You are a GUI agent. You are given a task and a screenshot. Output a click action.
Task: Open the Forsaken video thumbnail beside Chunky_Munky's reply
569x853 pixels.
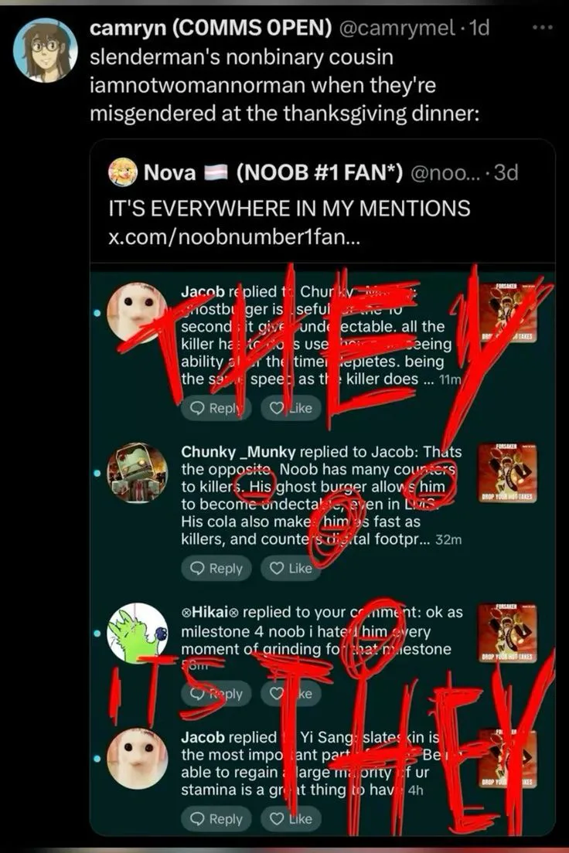click(507, 473)
